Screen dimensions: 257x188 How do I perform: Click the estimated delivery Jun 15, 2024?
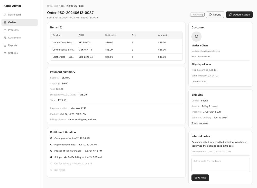click(221, 118)
